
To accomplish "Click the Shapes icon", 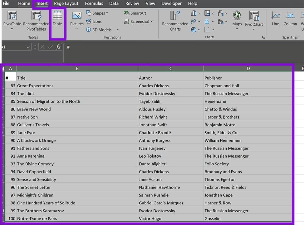I will (89, 13).
